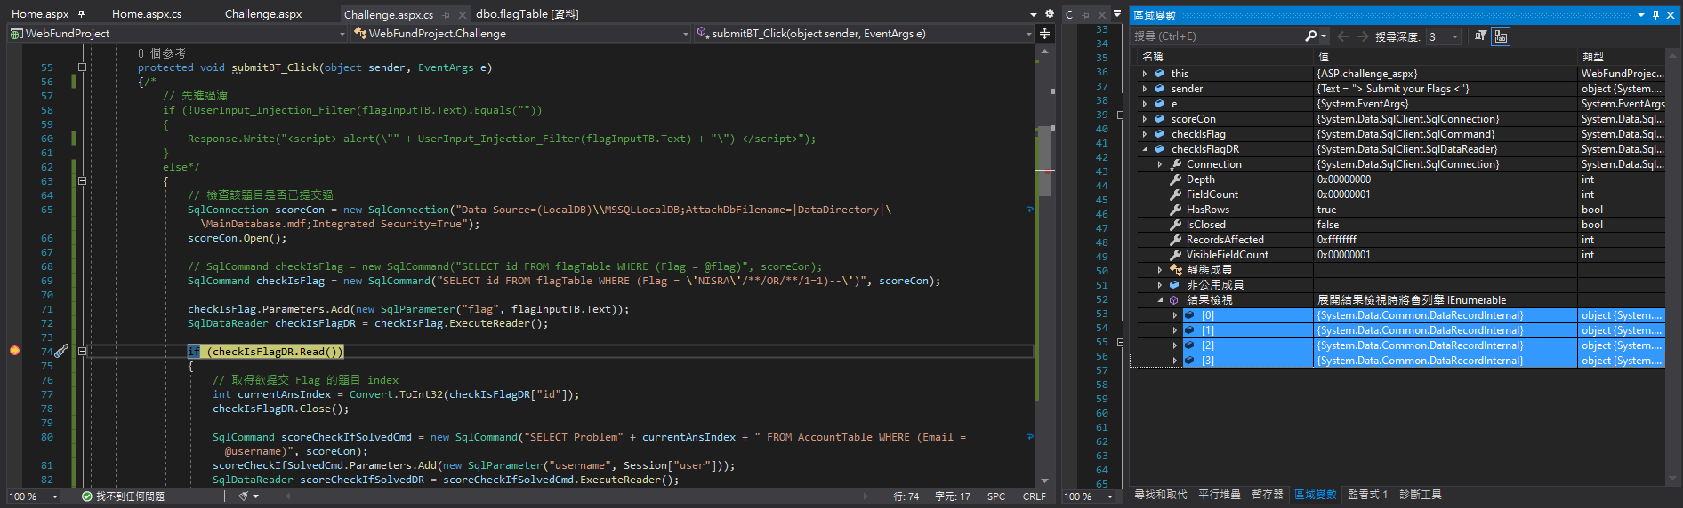1683x508 pixels.
Task: Click the cube icon beside scoreCon
Action: 1159,119
